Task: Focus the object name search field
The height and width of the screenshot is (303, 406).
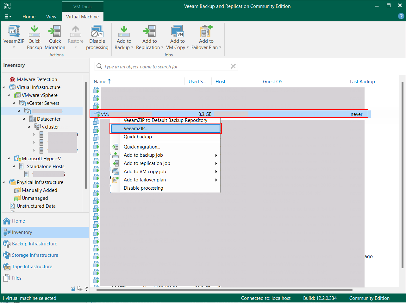Action: tap(166, 66)
